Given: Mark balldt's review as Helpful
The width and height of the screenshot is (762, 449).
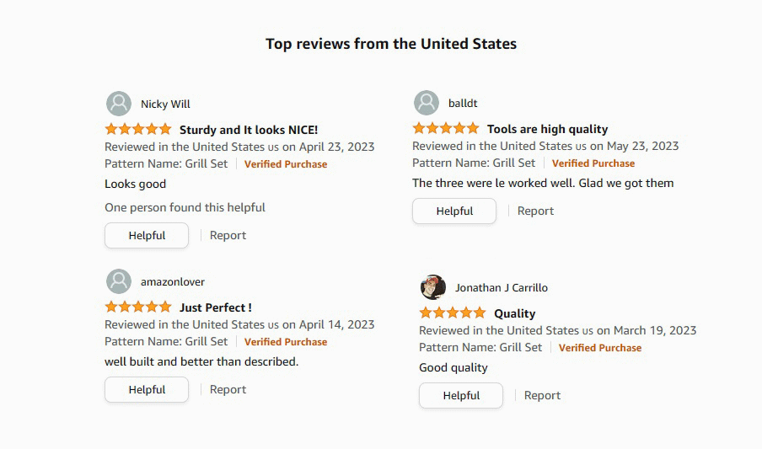Looking at the screenshot, I should click(x=454, y=211).
